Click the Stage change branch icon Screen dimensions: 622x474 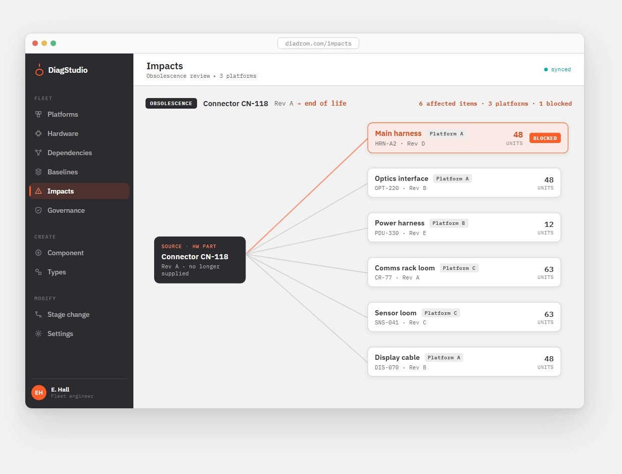click(38, 315)
